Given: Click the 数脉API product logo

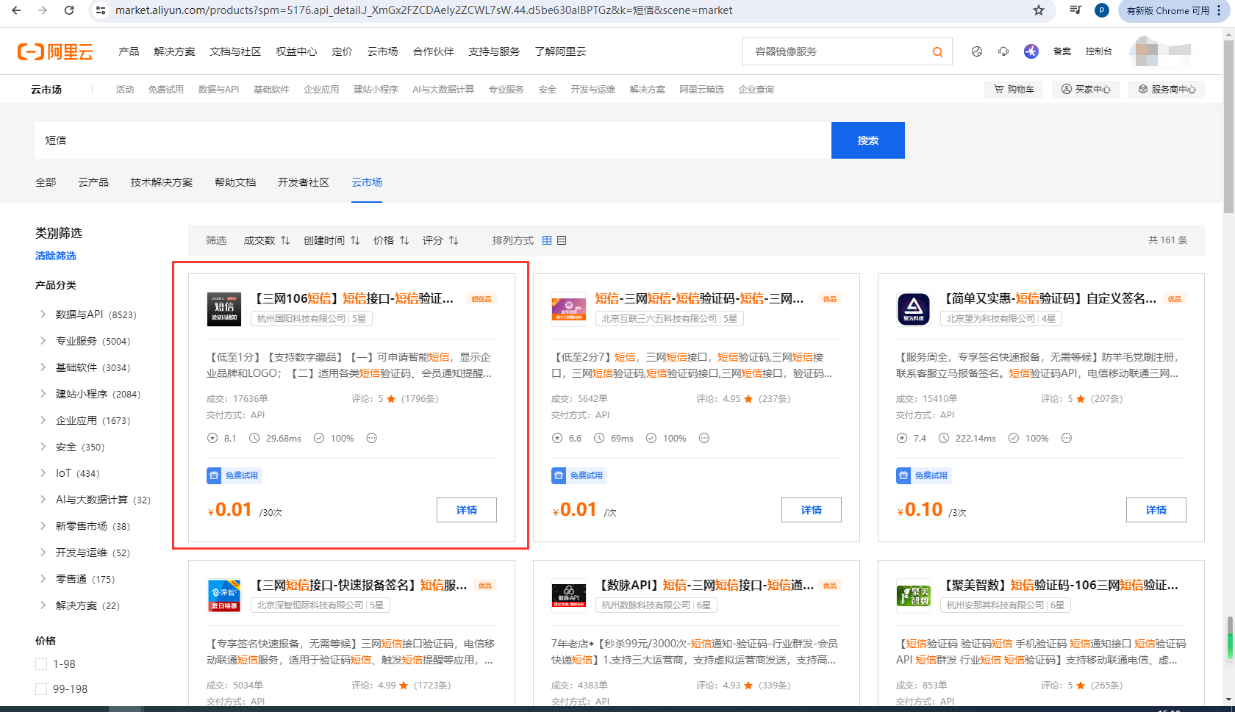Looking at the screenshot, I should point(568,595).
